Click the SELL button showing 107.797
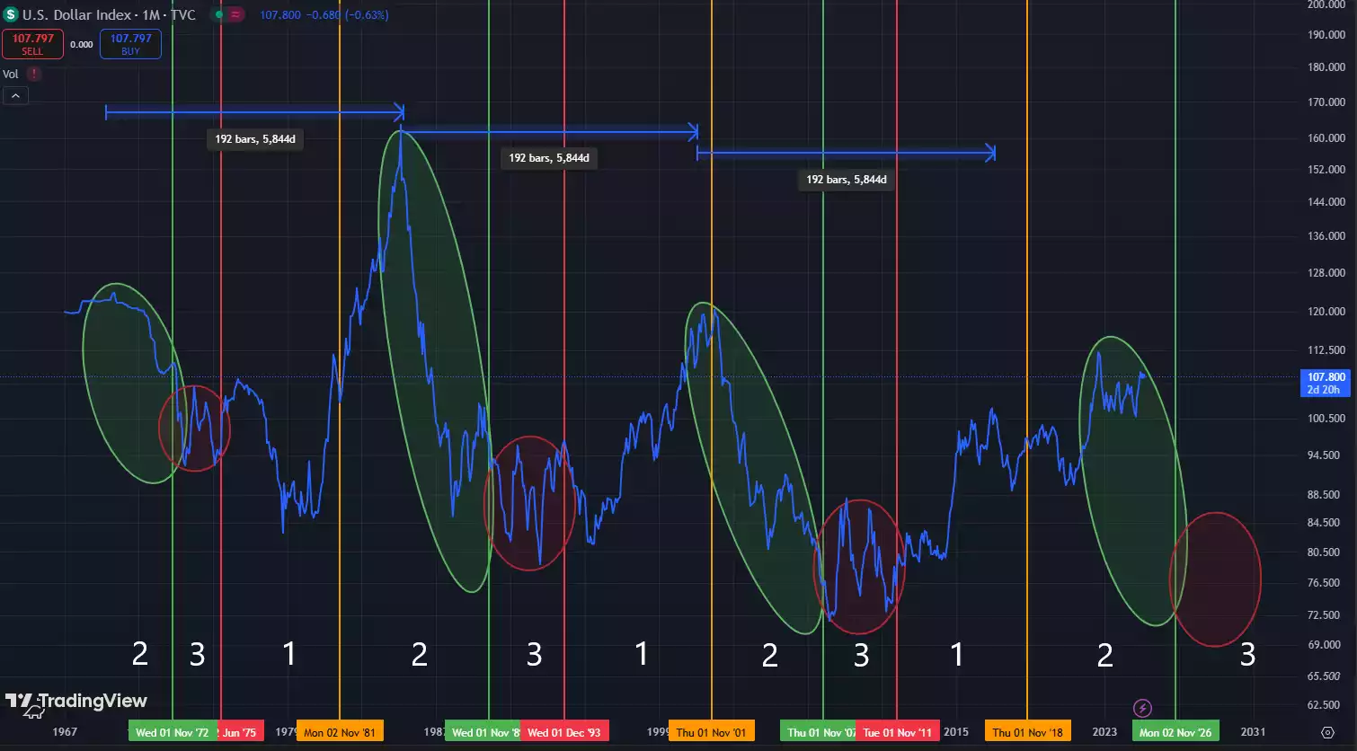 pyautogui.click(x=32, y=43)
